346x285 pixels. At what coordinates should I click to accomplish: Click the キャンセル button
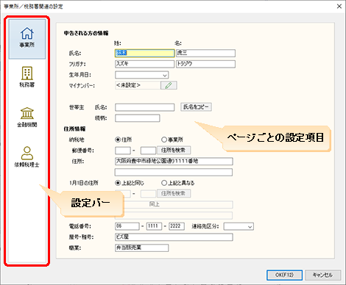322,275
